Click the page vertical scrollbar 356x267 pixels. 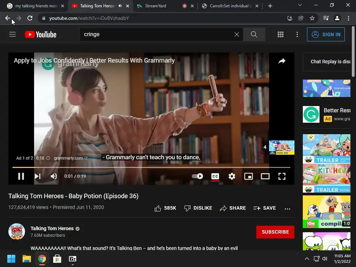click(353, 51)
